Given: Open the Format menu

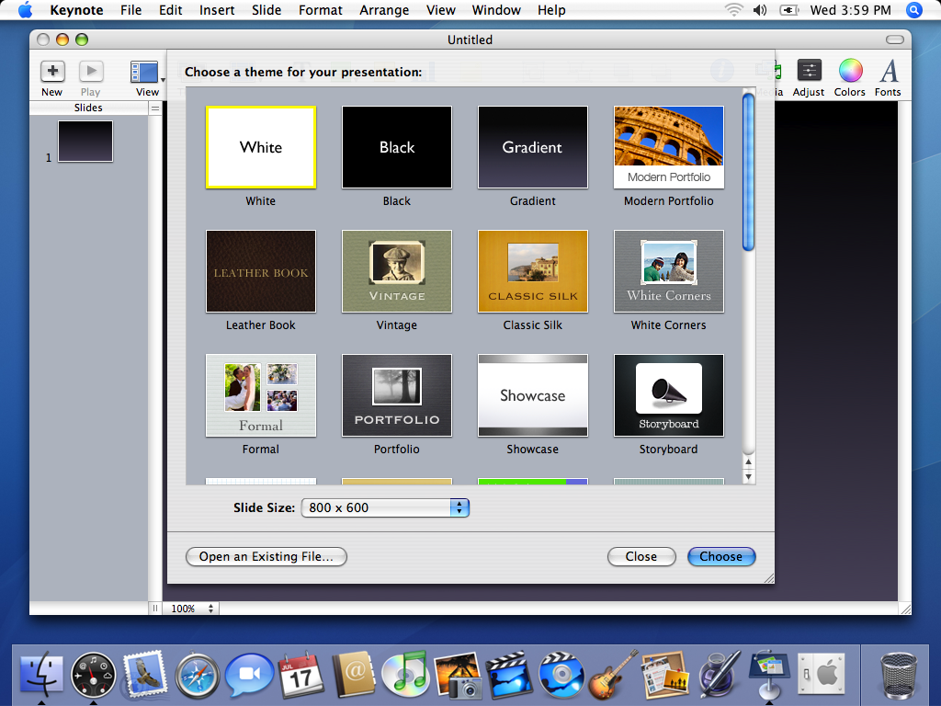Looking at the screenshot, I should click(x=321, y=10).
